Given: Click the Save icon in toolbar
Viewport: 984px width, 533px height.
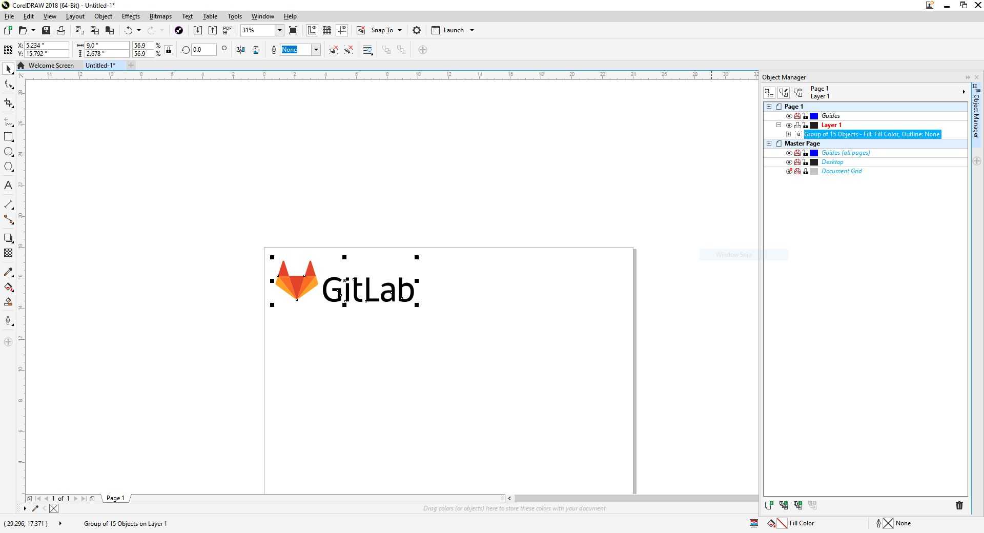Looking at the screenshot, I should point(46,30).
